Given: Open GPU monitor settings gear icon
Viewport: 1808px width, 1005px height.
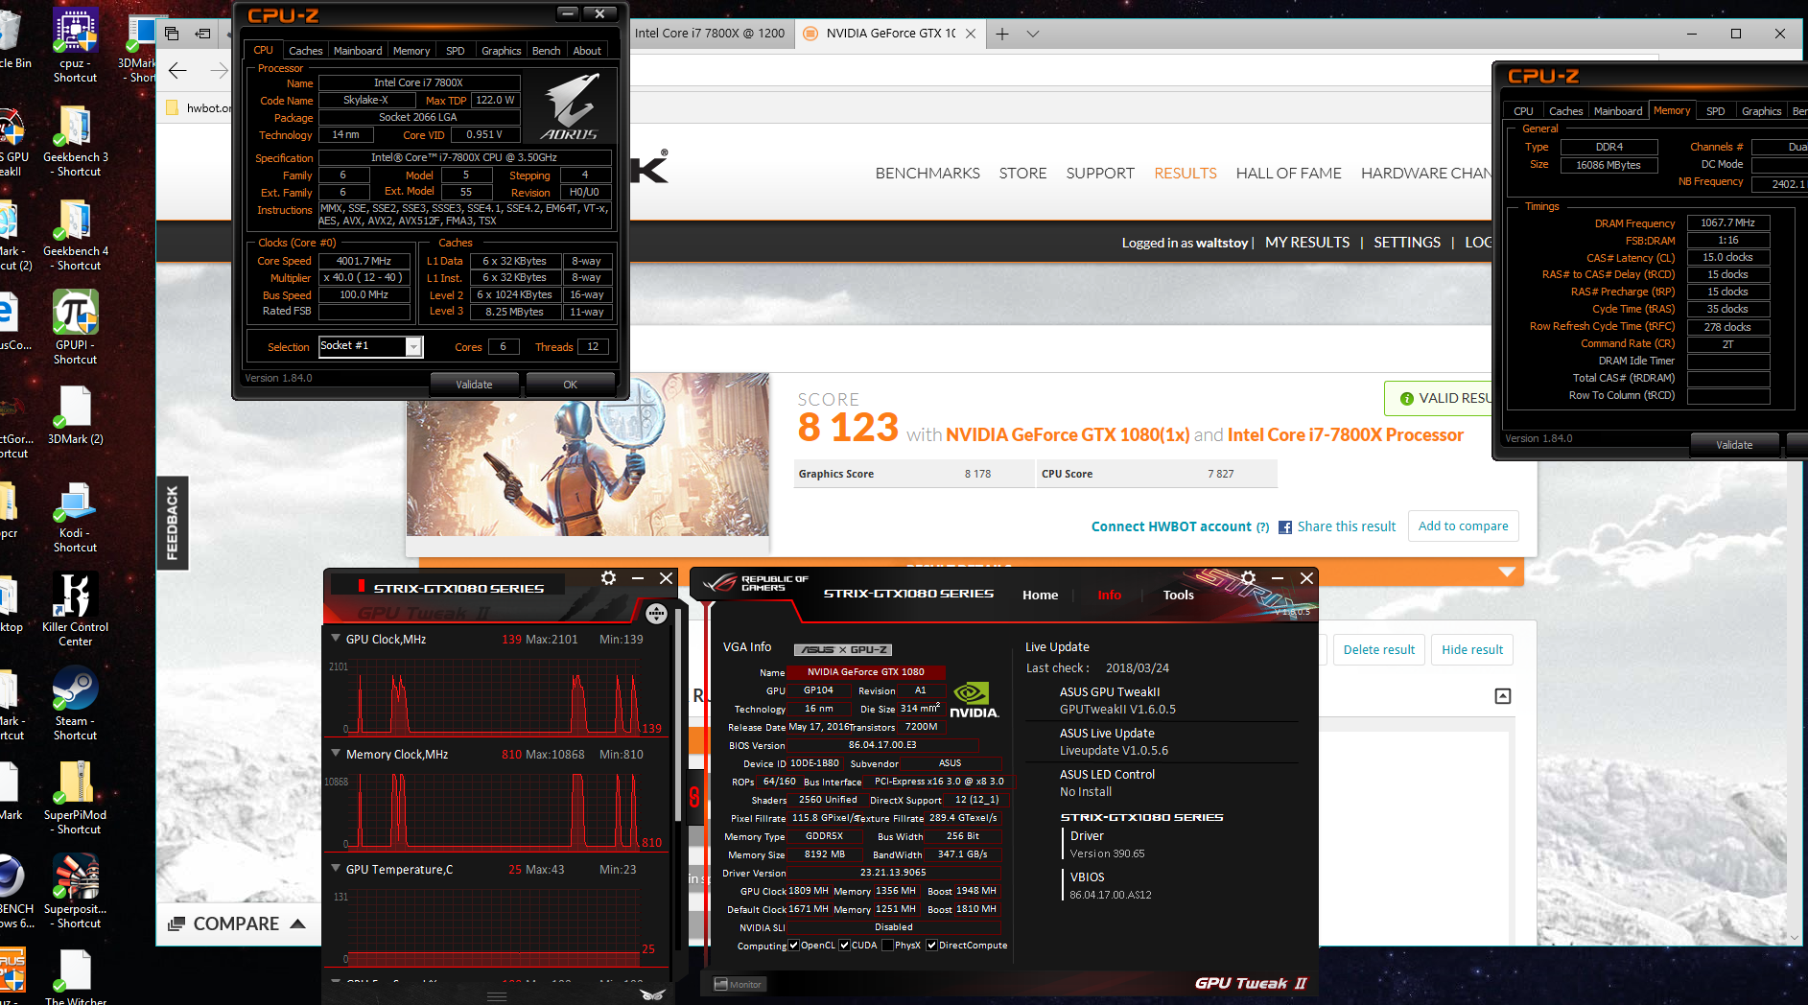Looking at the screenshot, I should coord(608,578).
